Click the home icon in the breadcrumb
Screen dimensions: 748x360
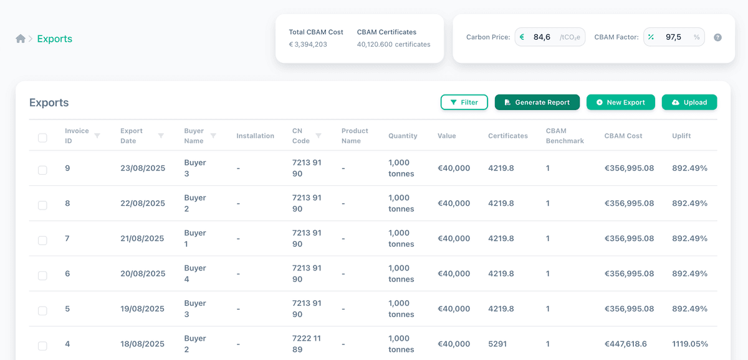tap(19, 39)
